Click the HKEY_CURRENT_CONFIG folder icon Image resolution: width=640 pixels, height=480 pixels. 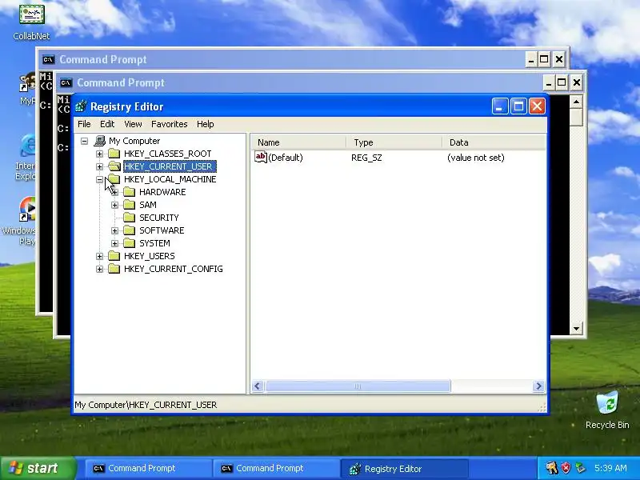(114, 269)
